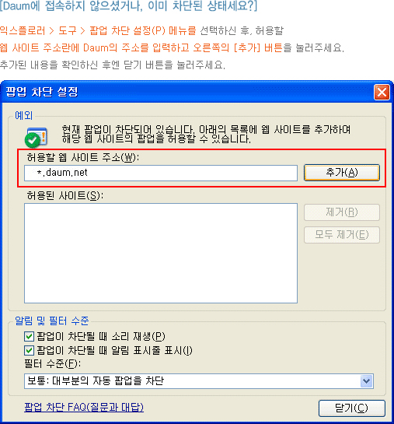394x424 pixels.
Task: Click the 추가(A) button
Action: 342,173
